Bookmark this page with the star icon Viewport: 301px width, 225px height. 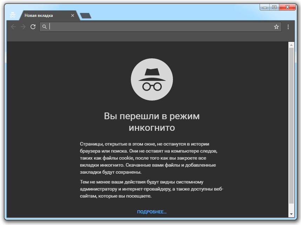coord(276,27)
